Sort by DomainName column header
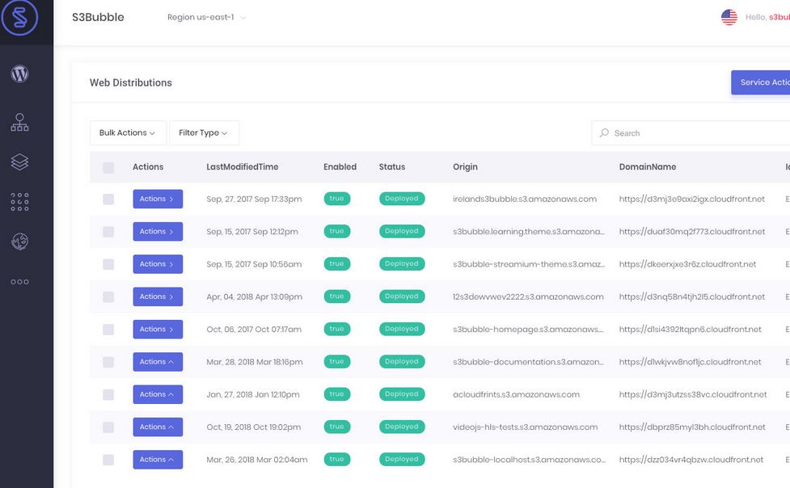This screenshot has width=790, height=488. tap(648, 166)
